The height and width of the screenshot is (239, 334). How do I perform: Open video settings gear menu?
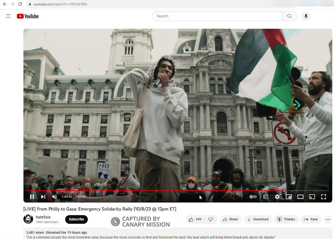(277, 197)
